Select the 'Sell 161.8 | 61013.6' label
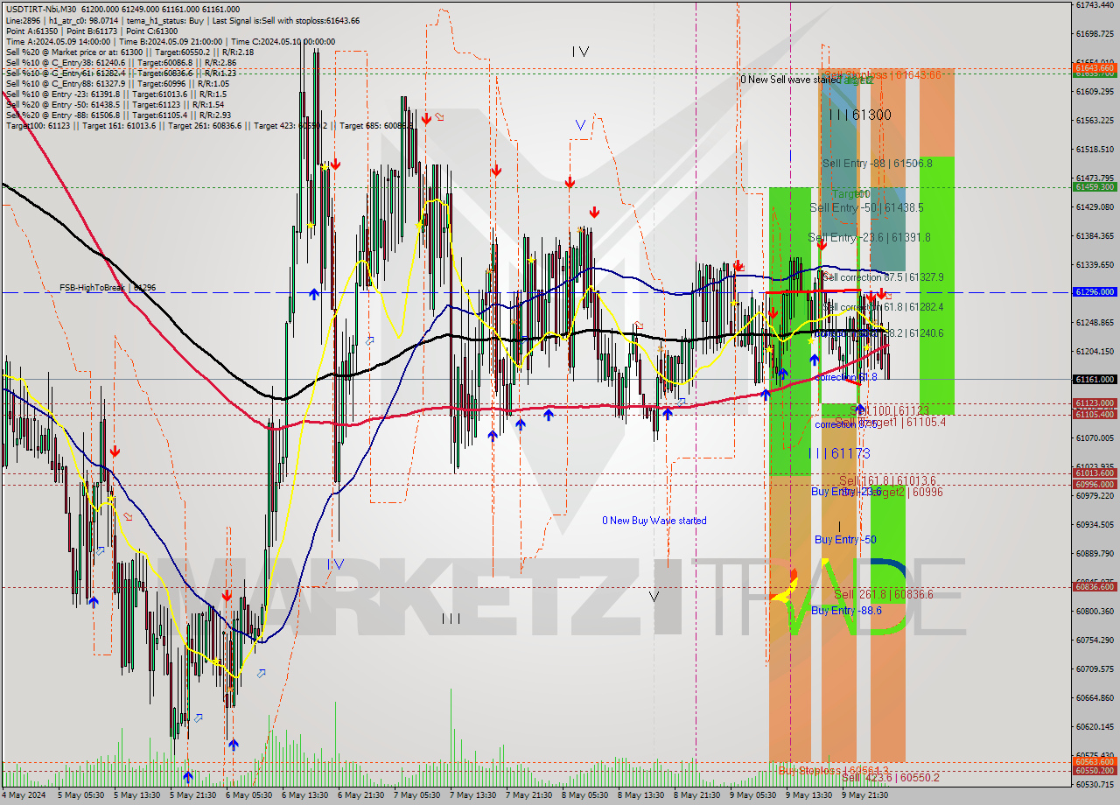The width and height of the screenshot is (1120, 805). click(x=887, y=480)
